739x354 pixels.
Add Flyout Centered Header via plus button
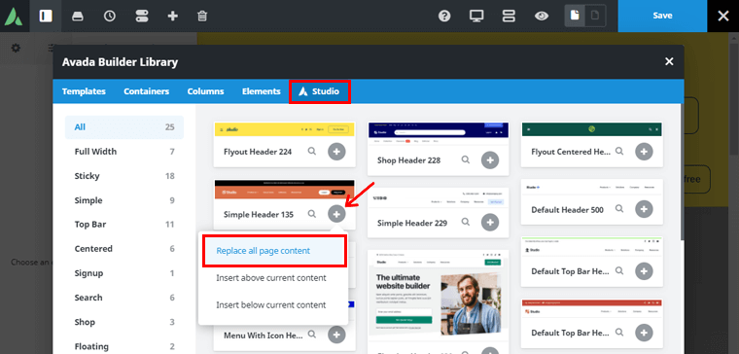pyautogui.click(x=645, y=152)
